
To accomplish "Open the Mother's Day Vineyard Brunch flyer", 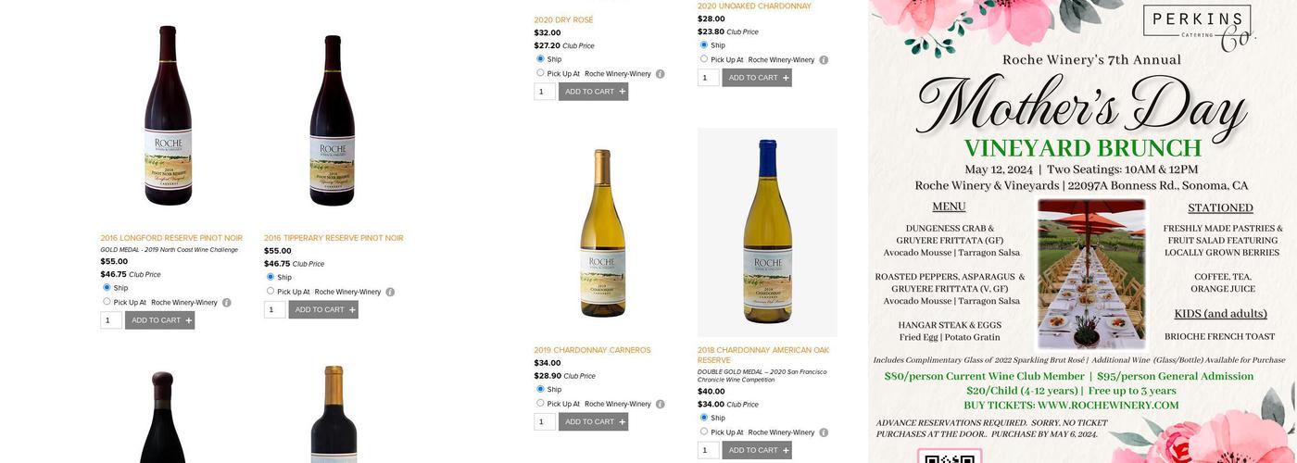I will 1082,231.
